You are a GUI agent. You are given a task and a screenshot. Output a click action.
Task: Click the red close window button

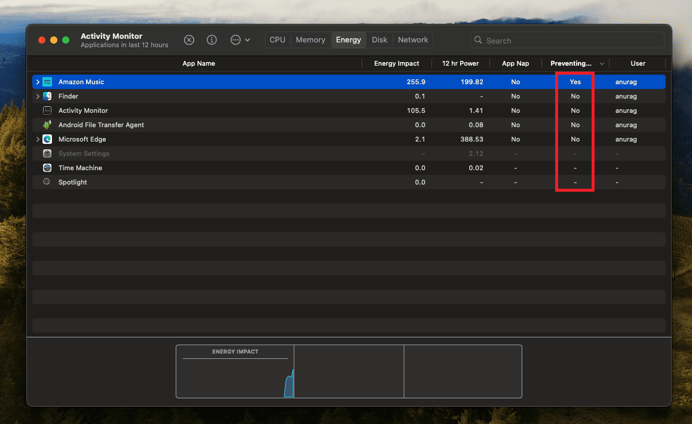click(x=42, y=40)
